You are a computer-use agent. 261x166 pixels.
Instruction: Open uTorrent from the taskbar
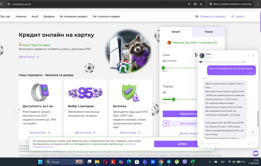177,162
